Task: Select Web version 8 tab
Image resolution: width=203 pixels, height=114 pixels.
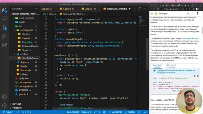Action: [171, 66]
